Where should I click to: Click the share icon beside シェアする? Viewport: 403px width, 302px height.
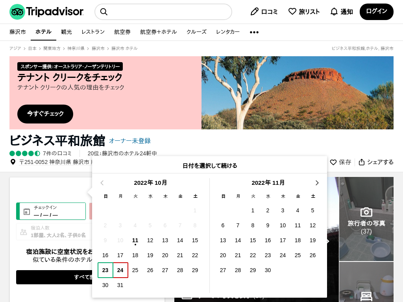pyautogui.click(x=362, y=162)
